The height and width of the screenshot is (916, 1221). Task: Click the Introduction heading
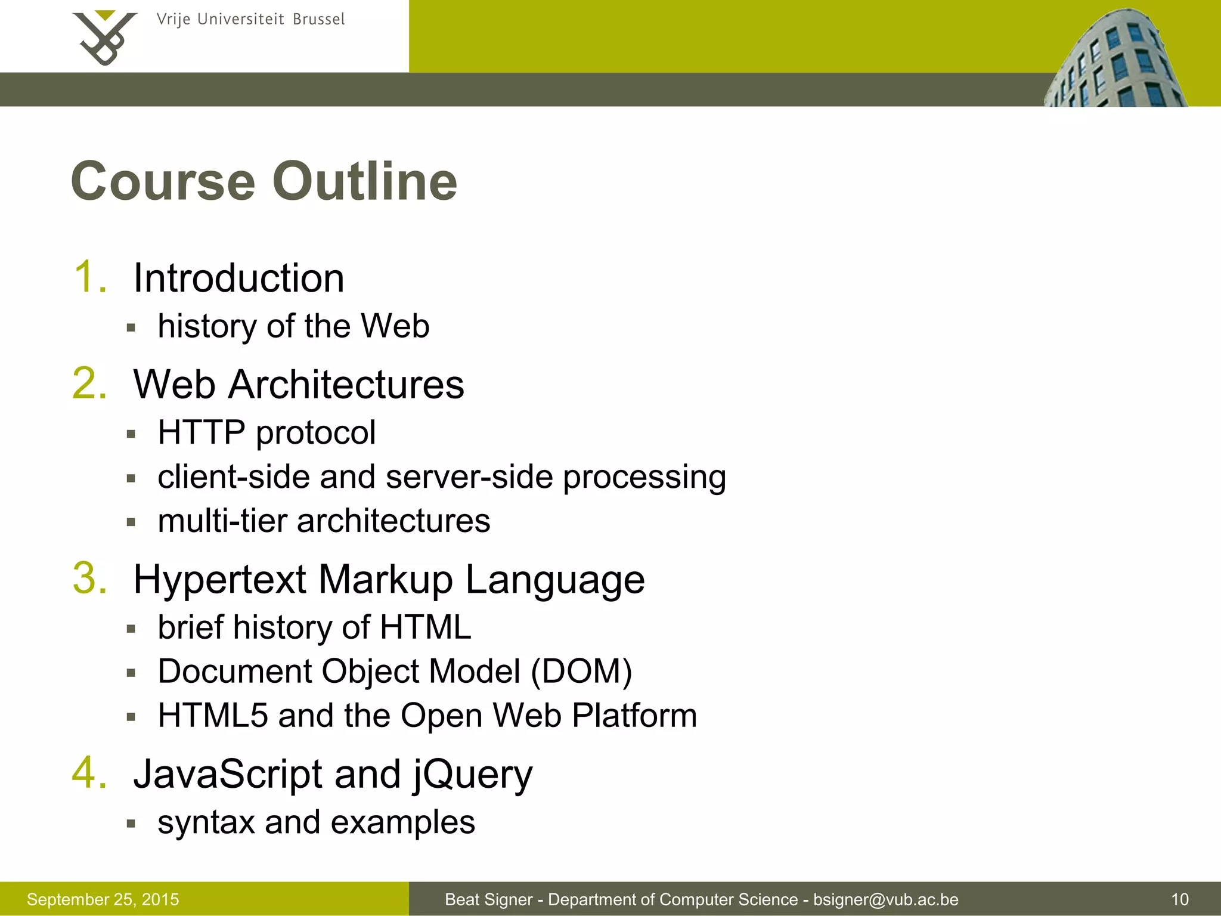238,278
